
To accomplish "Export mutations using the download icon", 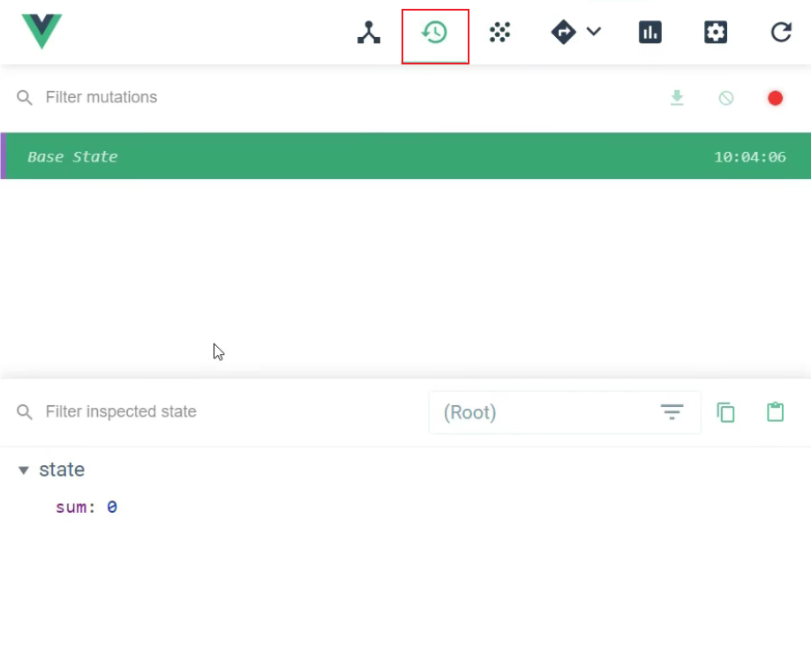I will [x=677, y=97].
